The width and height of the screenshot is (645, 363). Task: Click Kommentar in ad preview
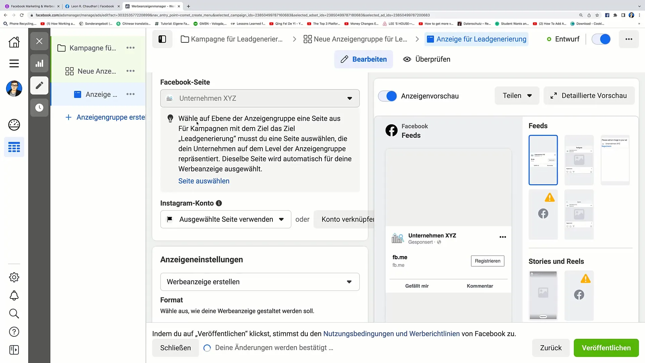point(480,286)
